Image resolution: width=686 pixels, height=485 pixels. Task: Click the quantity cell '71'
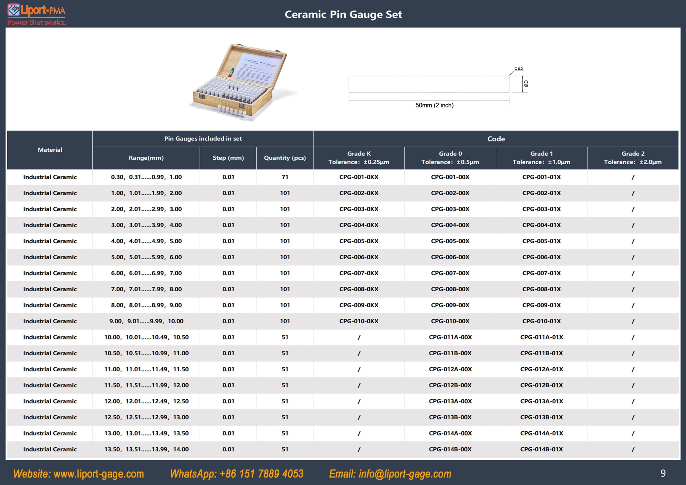(285, 177)
